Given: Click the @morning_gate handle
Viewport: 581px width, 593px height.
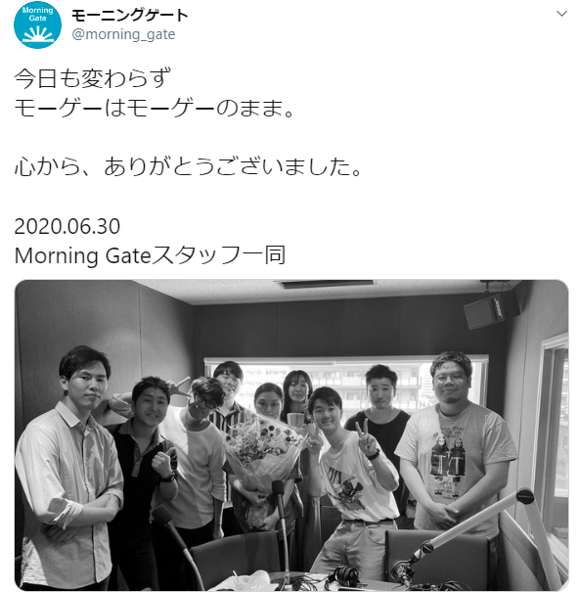Looking at the screenshot, I should (123, 34).
